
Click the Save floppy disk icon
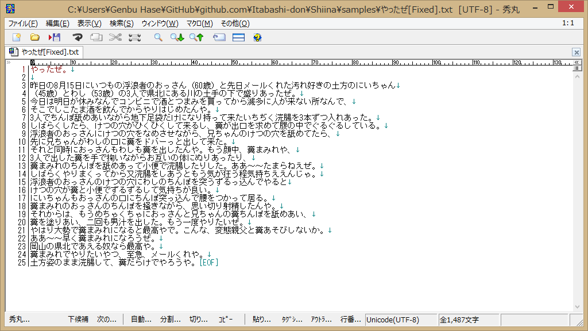coord(55,37)
